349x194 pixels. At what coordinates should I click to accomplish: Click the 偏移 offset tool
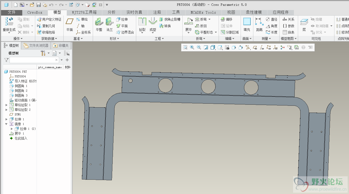point(227,19)
